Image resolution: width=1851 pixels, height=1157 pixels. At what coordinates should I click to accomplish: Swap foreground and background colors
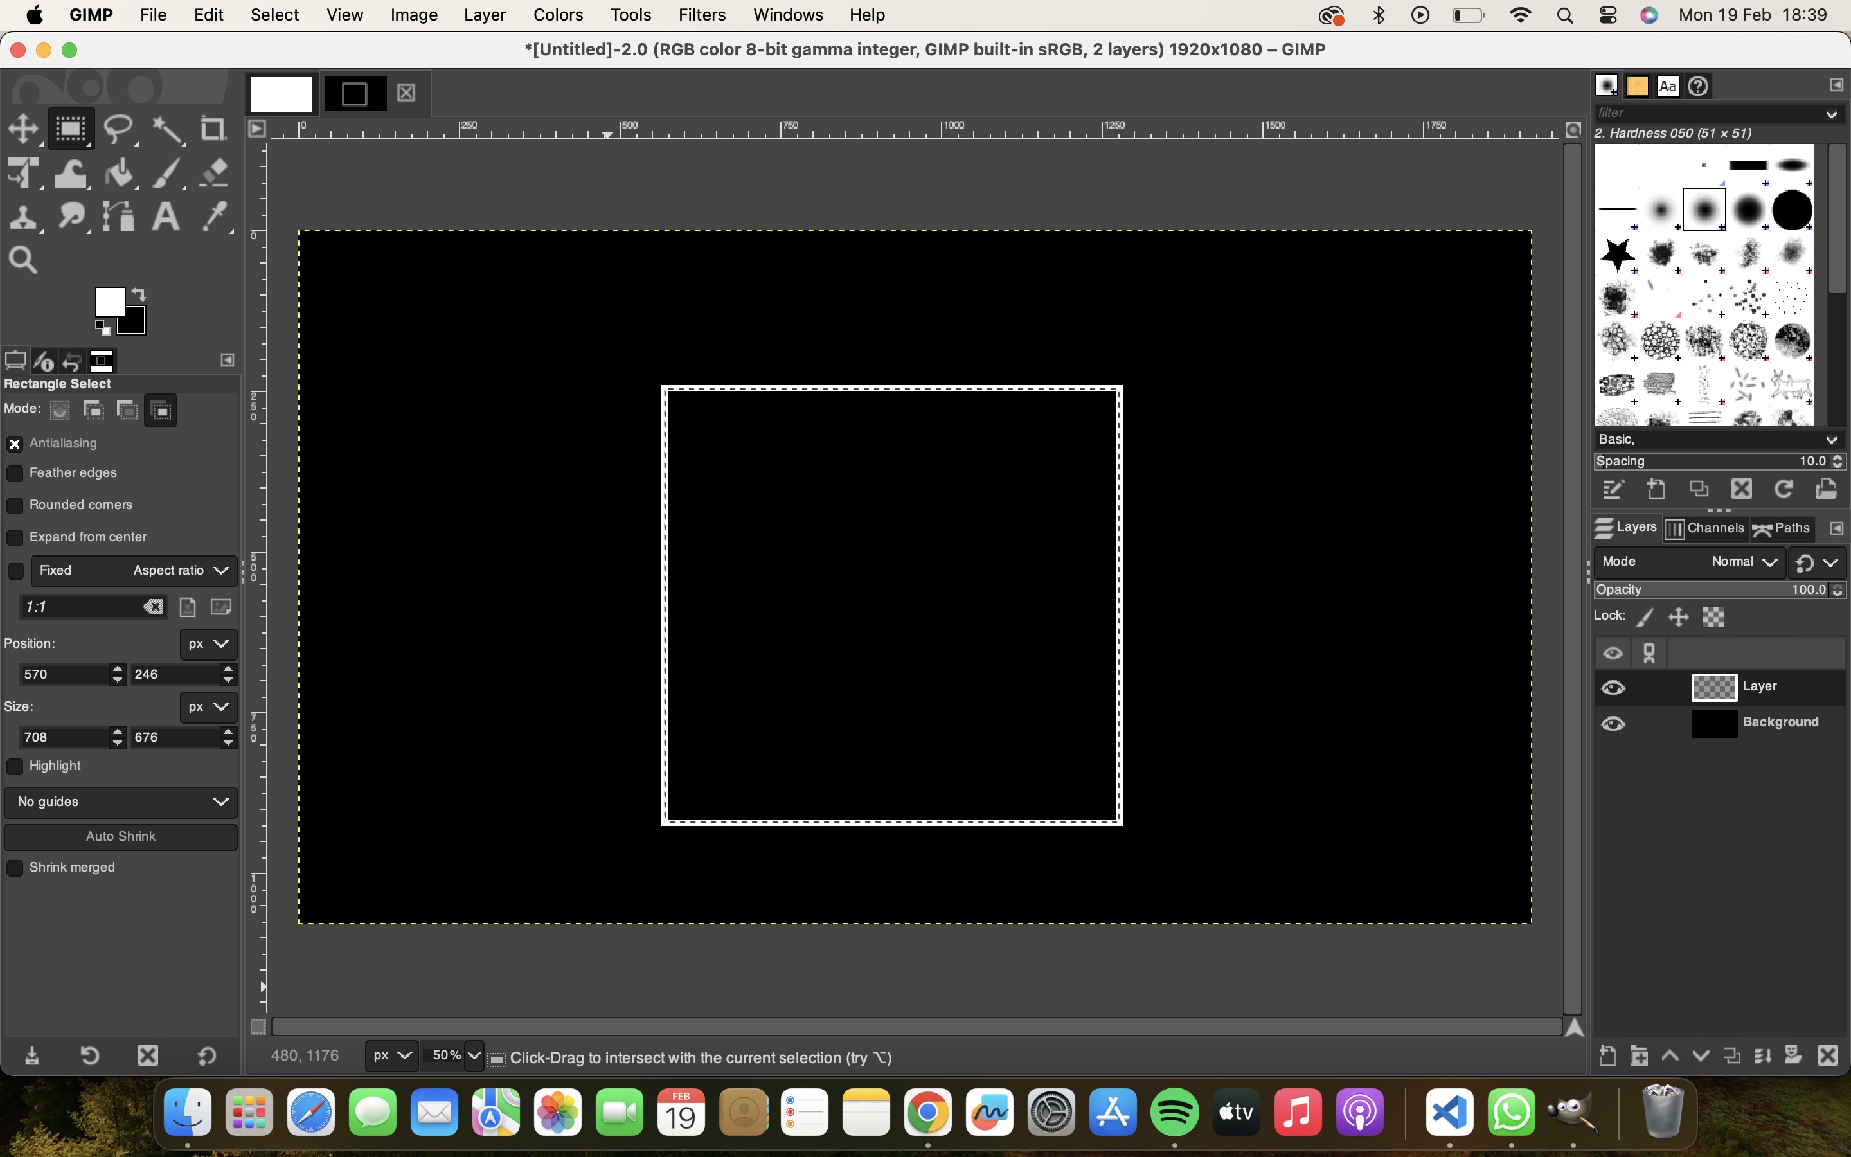point(138,294)
